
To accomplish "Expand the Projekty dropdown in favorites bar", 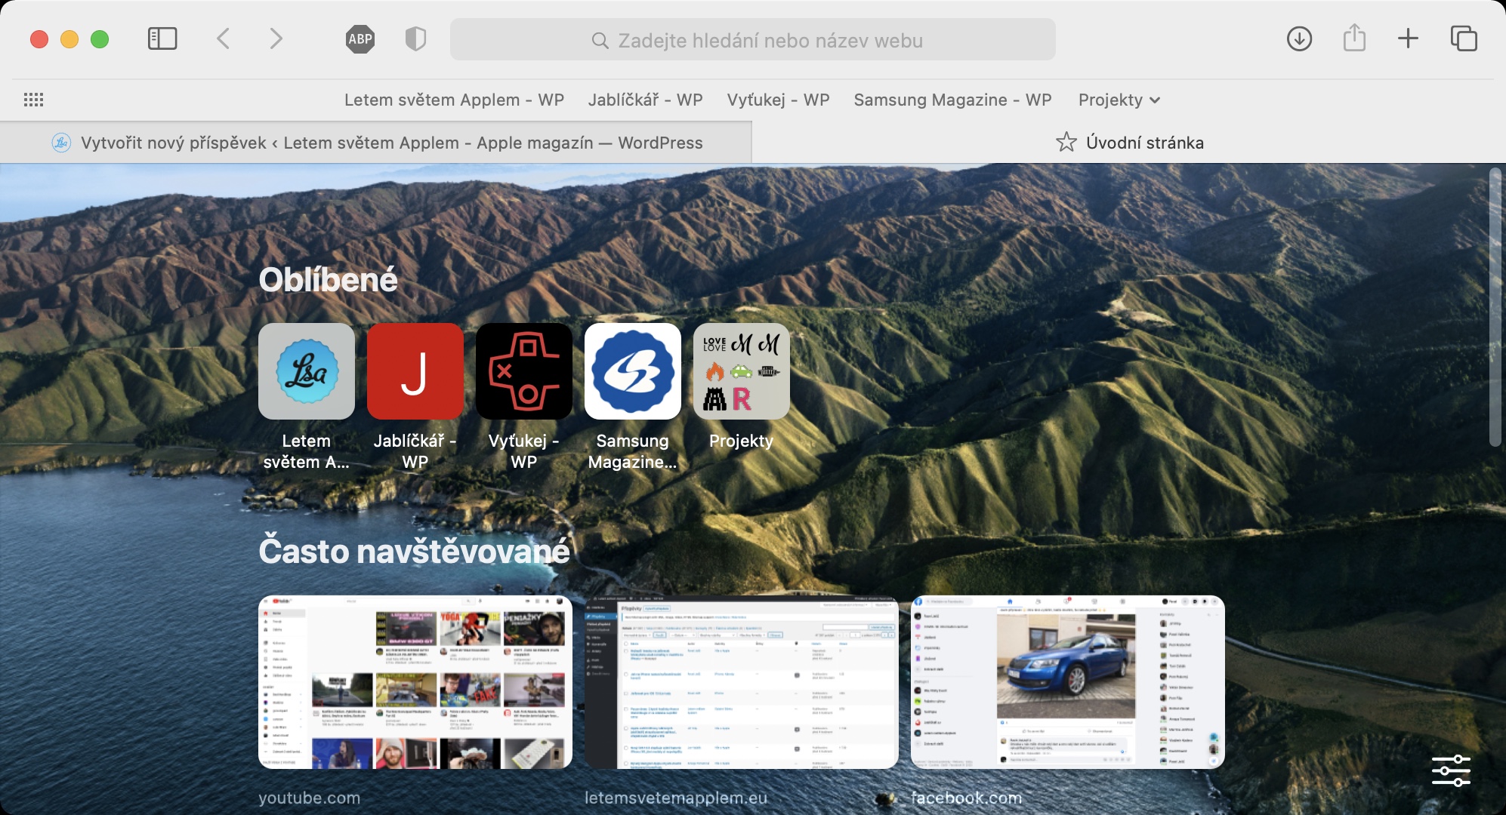I will (1119, 100).
